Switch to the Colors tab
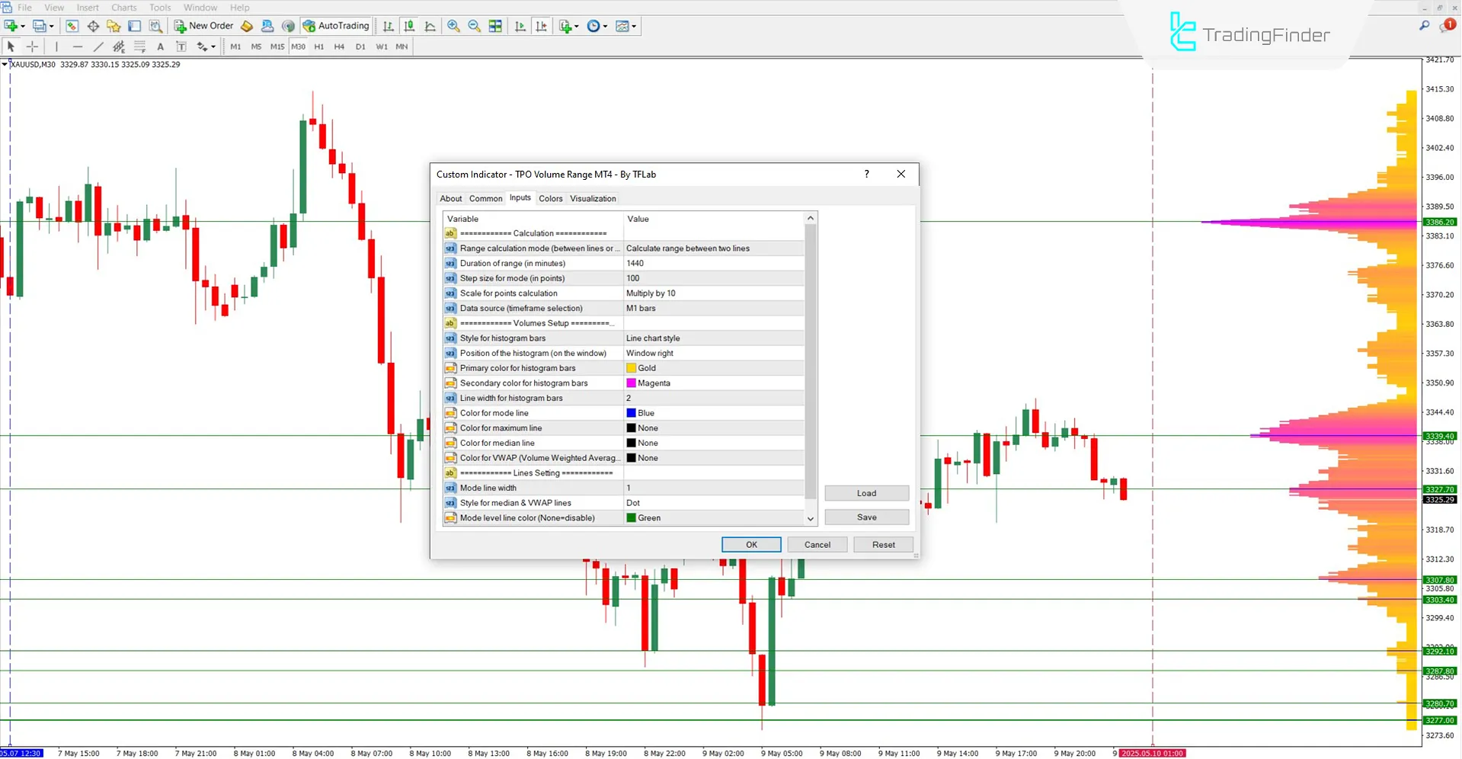The width and height of the screenshot is (1462, 759). point(550,198)
